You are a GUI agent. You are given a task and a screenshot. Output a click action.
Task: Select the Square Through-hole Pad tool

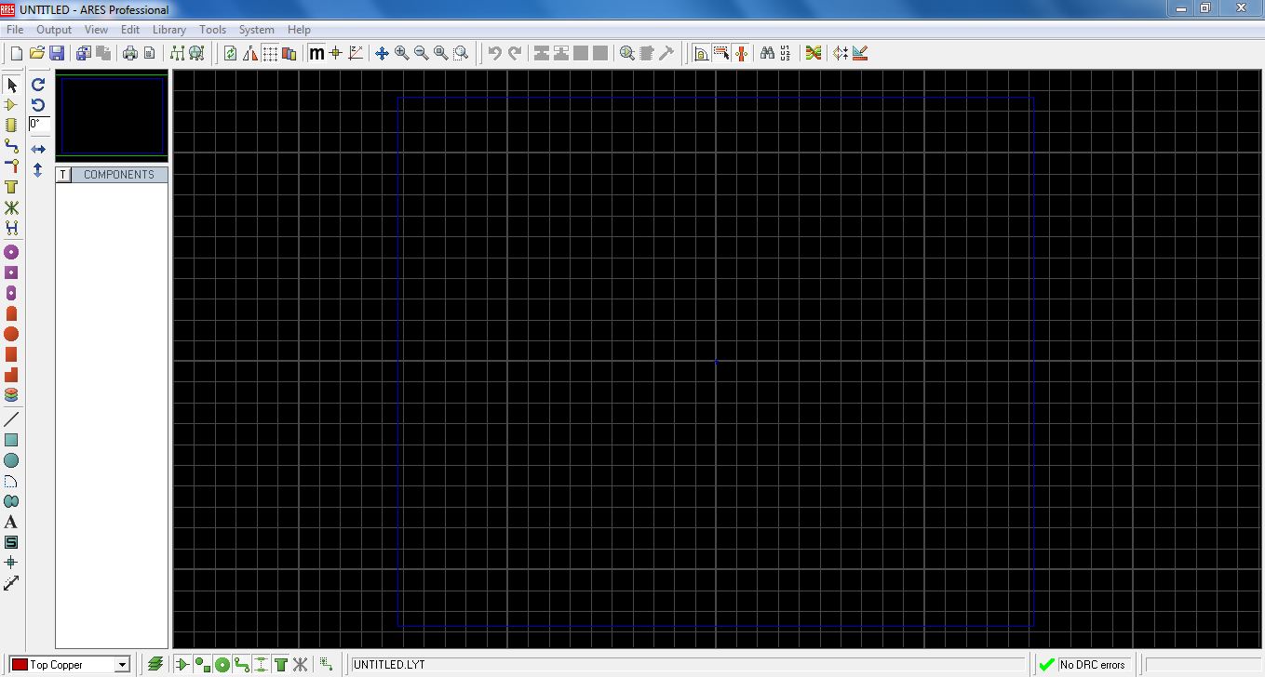coord(11,272)
